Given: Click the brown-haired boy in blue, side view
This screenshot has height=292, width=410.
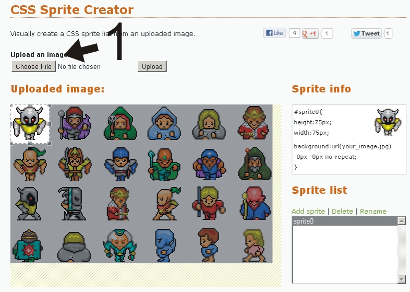Looking at the screenshot, I should point(209,245).
